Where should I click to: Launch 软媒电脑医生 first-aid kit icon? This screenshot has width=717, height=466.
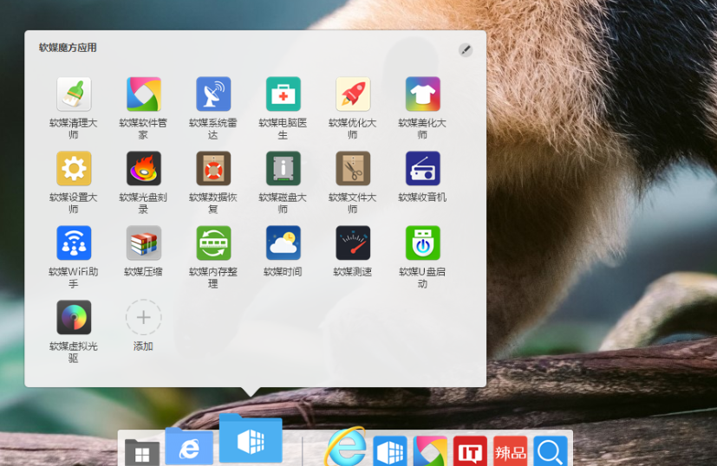pyautogui.click(x=283, y=94)
